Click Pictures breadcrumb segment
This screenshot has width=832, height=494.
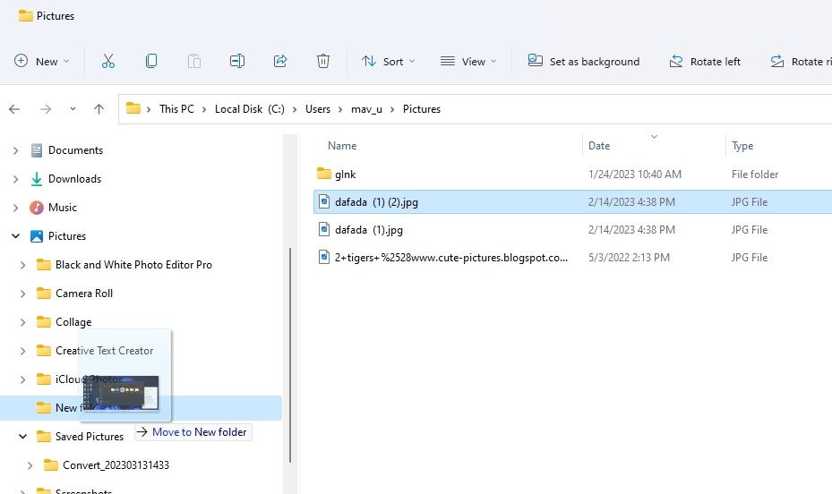422,109
